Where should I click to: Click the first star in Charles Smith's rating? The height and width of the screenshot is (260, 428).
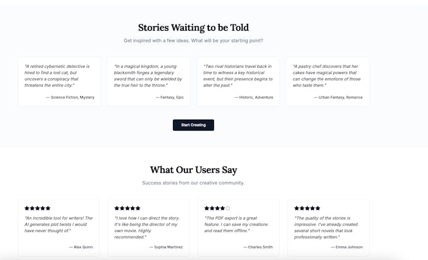click(x=207, y=208)
